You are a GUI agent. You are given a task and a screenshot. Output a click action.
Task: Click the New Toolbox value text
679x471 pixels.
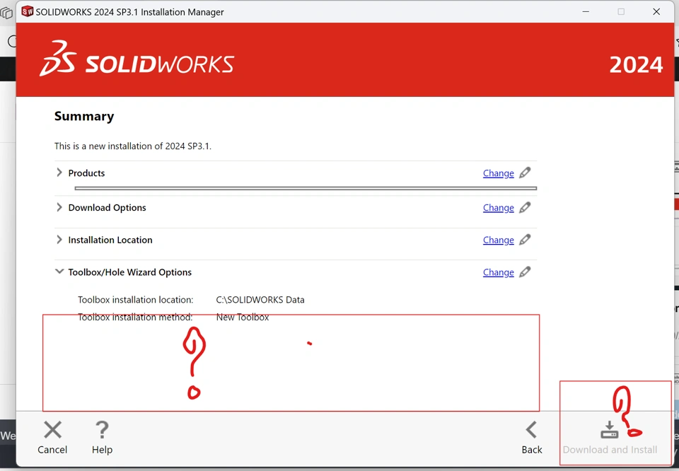pyautogui.click(x=243, y=318)
